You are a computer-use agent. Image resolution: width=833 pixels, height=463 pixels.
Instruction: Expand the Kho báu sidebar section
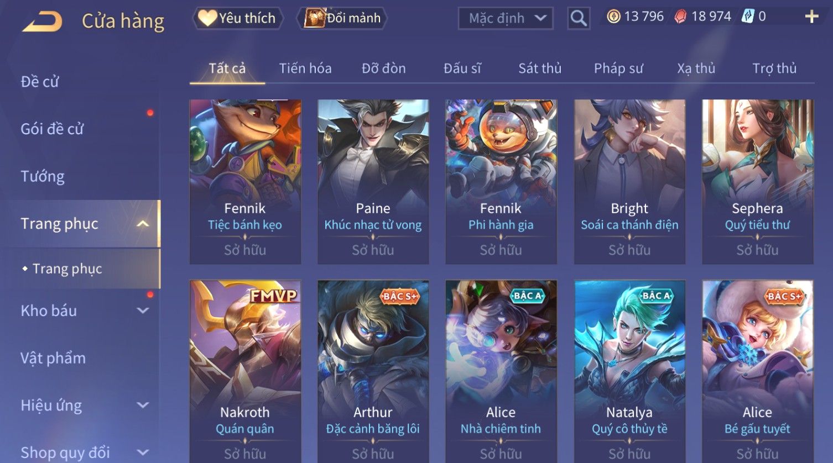tap(143, 311)
